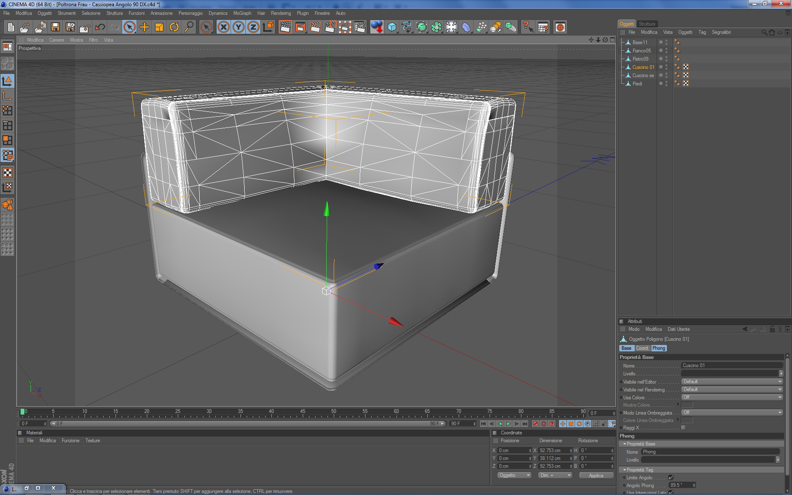The image size is (792, 495).
Task: Select the Move tool in toolbar
Action: click(x=144, y=27)
